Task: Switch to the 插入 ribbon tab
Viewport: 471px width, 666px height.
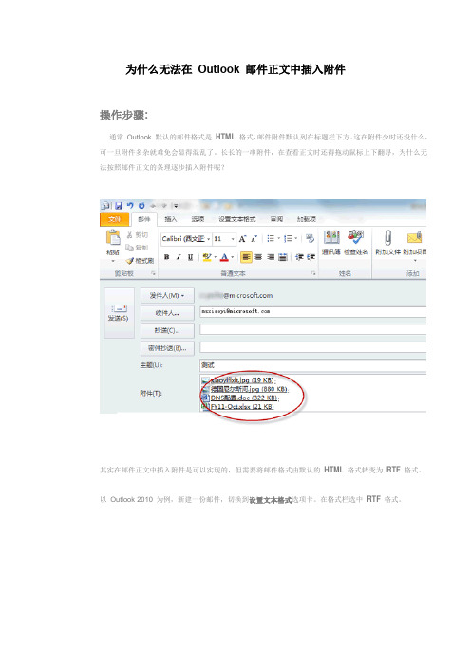Action: [x=171, y=219]
